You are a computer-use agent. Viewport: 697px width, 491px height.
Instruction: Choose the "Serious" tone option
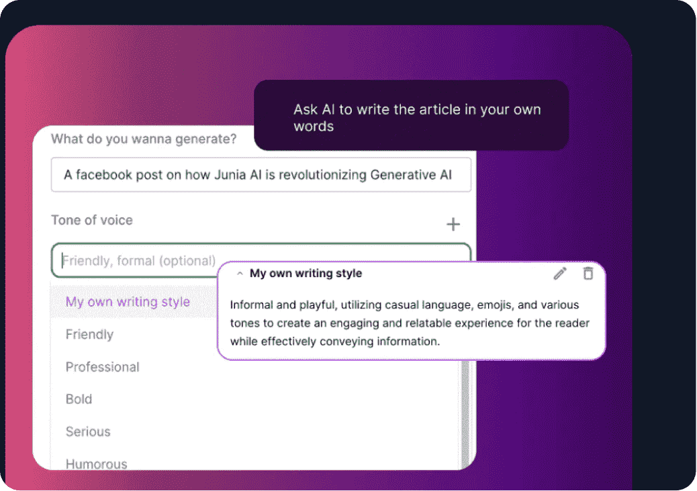[x=88, y=431]
